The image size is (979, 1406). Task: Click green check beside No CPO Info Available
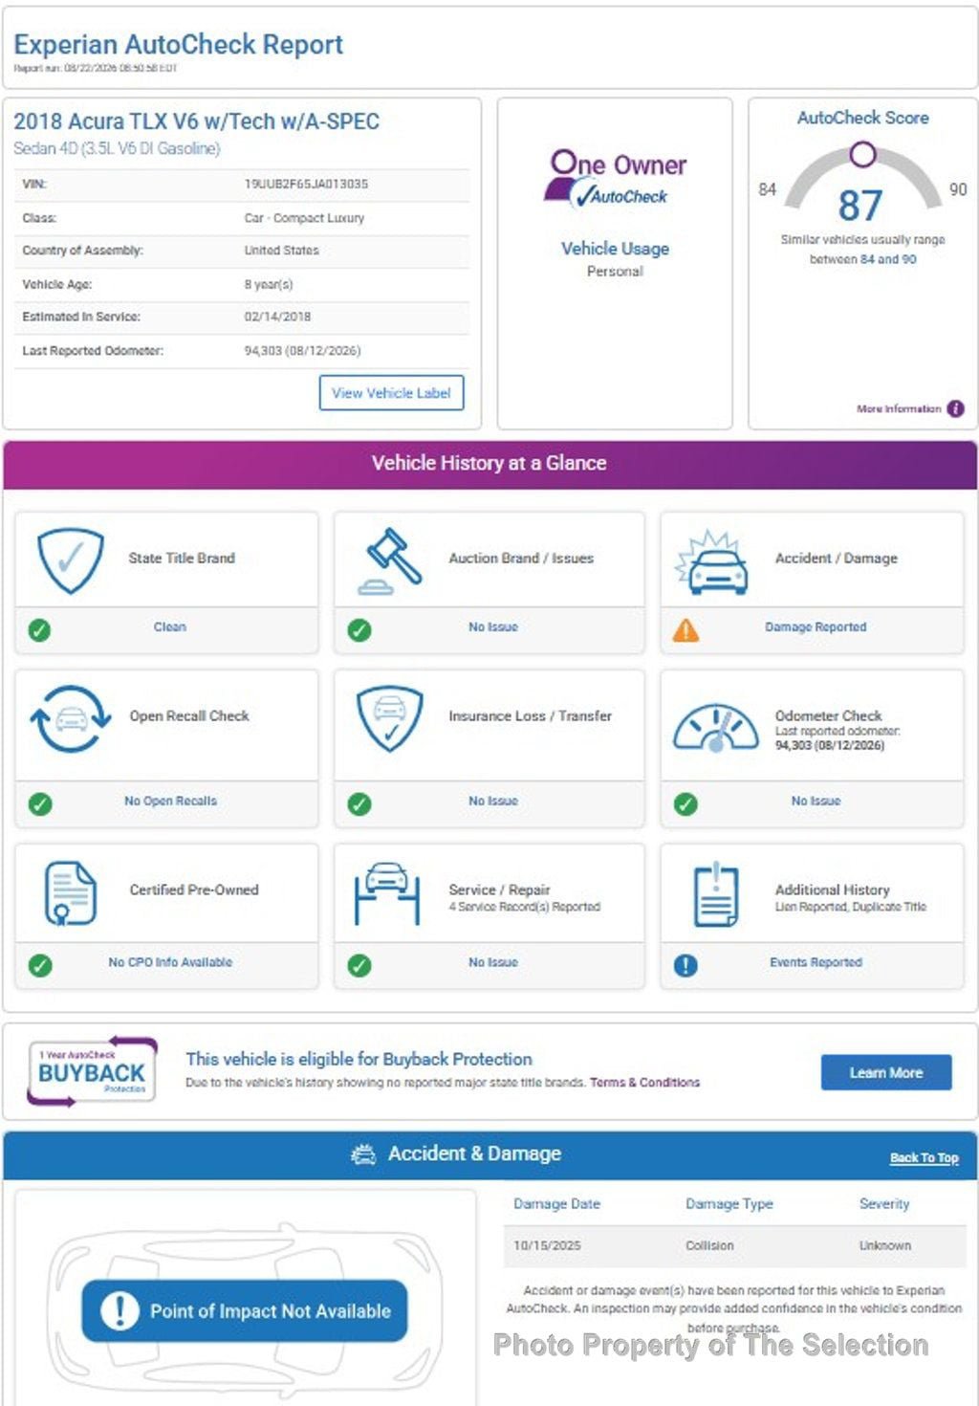pyautogui.click(x=40, y=965)
